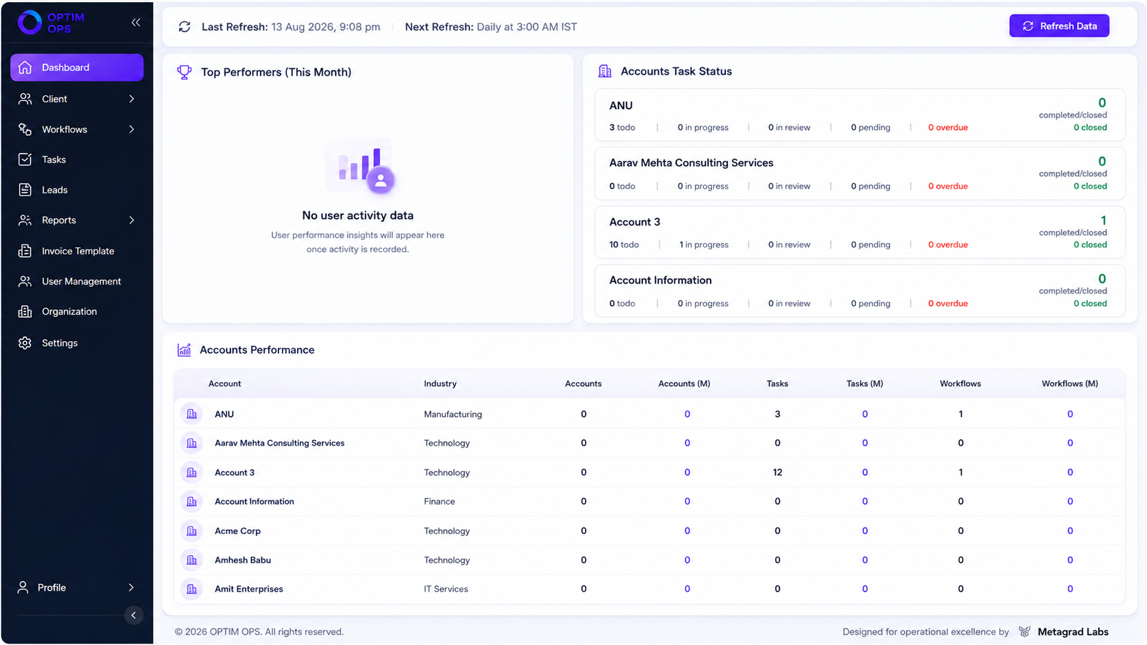This screenshot has width=1147, height=645.
Task: Click Metagrad Labs footer link
Action: pyautogui.click(x=1073, y=632)
